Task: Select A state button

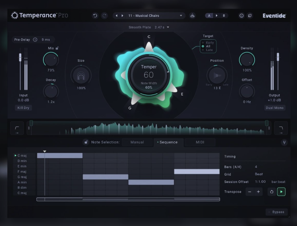Action: tap(209, 16)
